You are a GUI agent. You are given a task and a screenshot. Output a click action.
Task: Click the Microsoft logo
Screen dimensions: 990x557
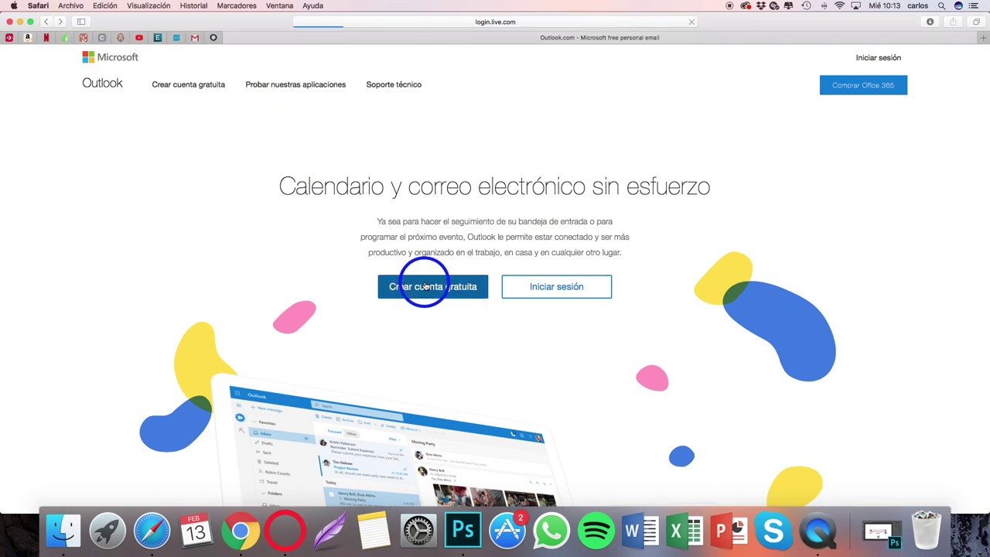pyautogui.click(x=110, y=57)
